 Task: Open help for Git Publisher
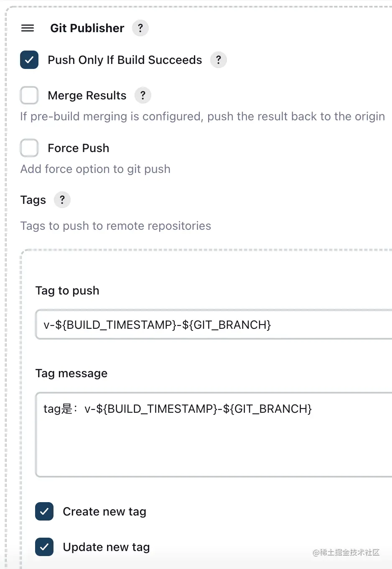[140, 28]
